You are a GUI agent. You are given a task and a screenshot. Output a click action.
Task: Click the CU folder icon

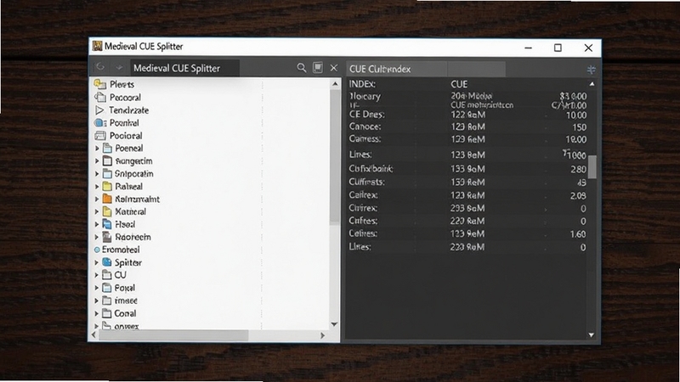[x=107, y=274]
